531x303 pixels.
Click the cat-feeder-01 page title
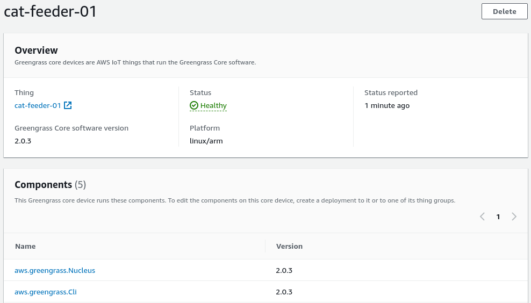(51, 12)
